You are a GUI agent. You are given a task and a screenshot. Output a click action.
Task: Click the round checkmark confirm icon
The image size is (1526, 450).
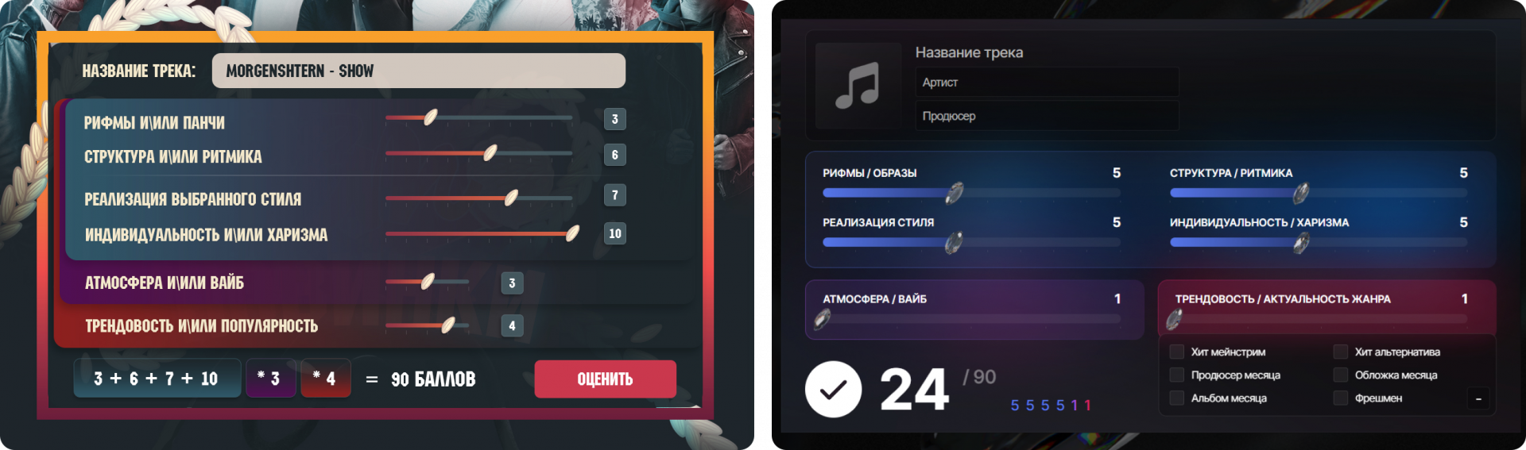tap(833, 389)
